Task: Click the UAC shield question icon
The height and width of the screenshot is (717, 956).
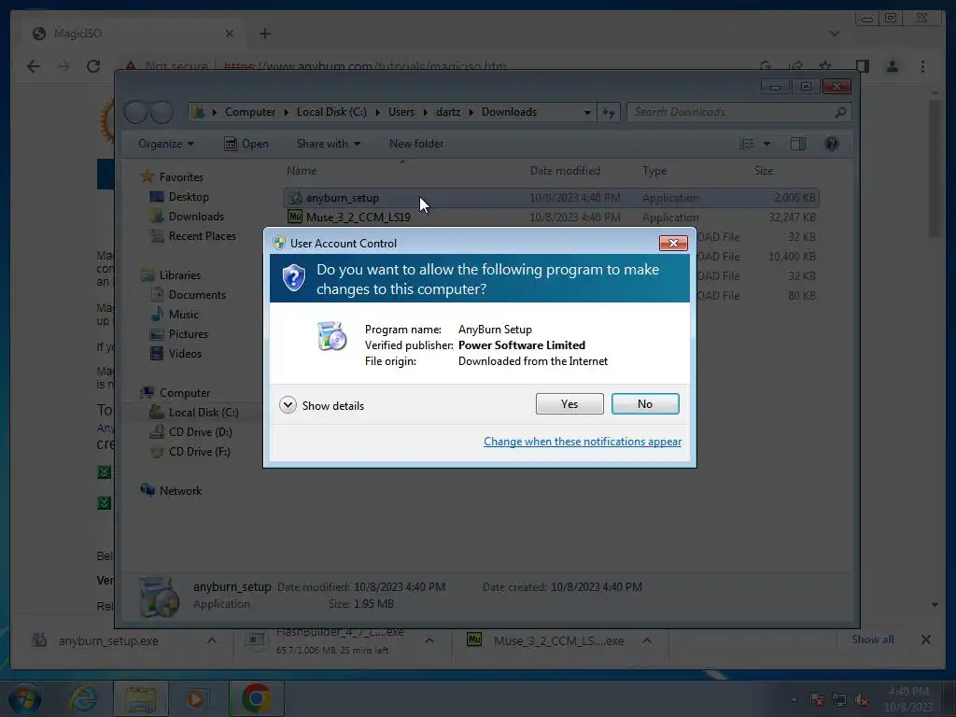Action: 294,278
